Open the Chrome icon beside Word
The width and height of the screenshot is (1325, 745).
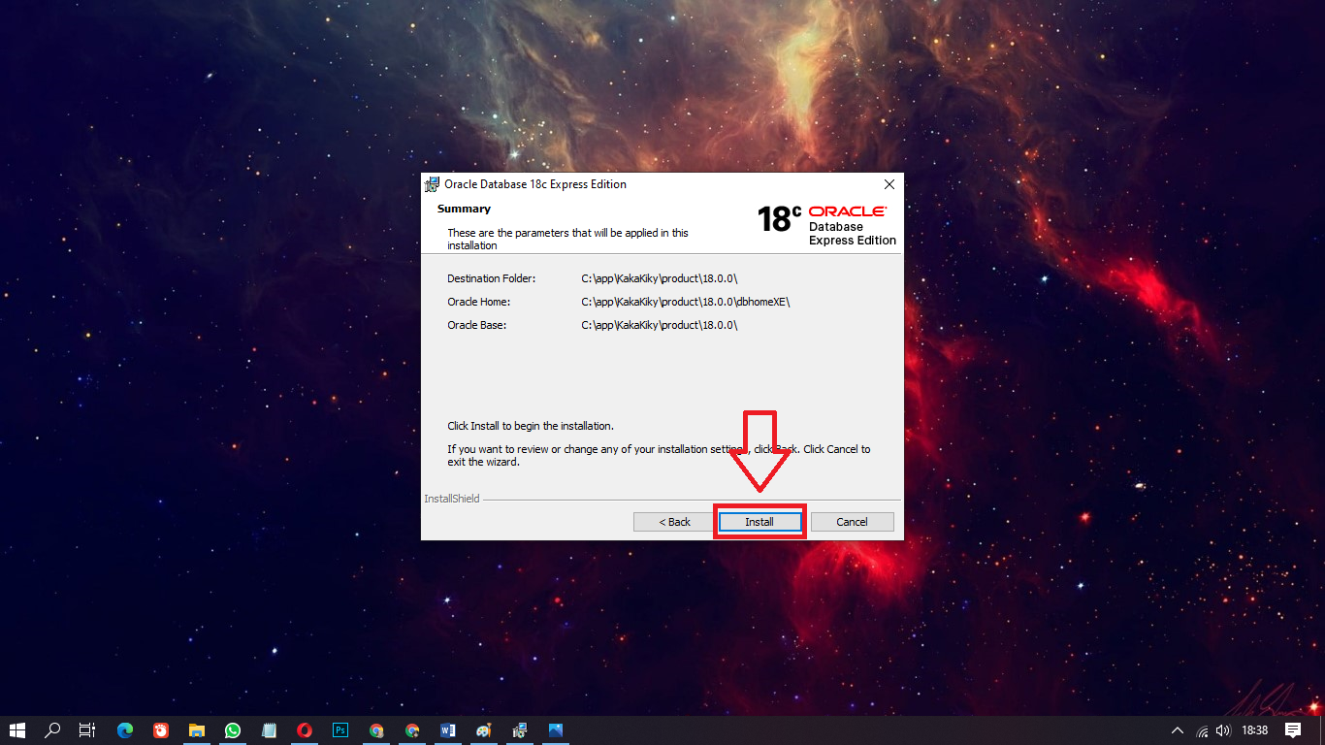coord(412,730)
